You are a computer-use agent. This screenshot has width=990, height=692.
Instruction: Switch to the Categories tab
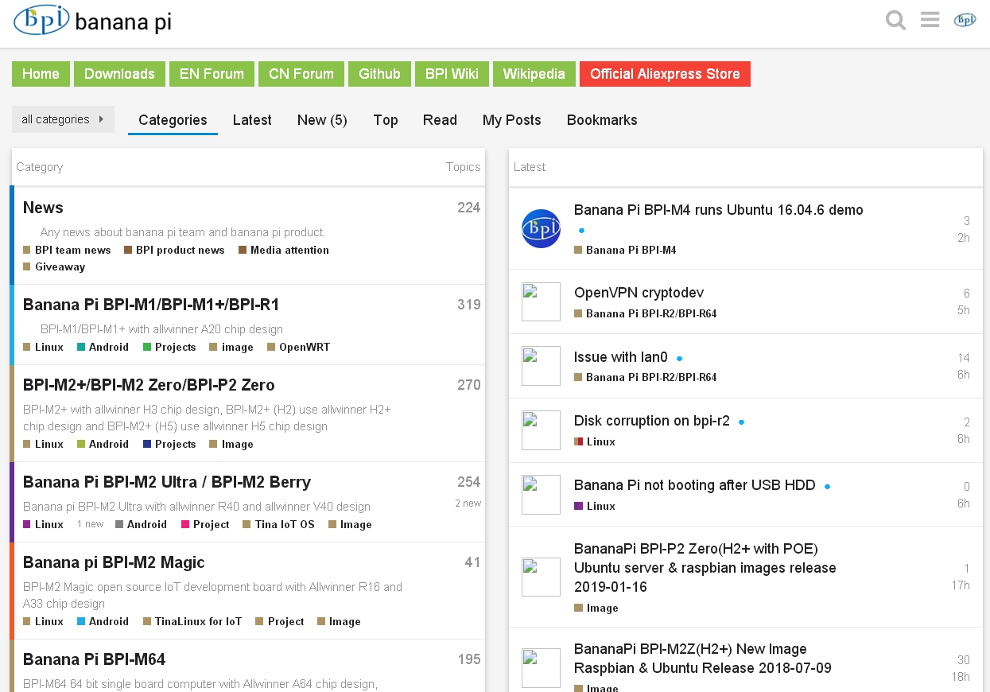click(x=173, y=120)
